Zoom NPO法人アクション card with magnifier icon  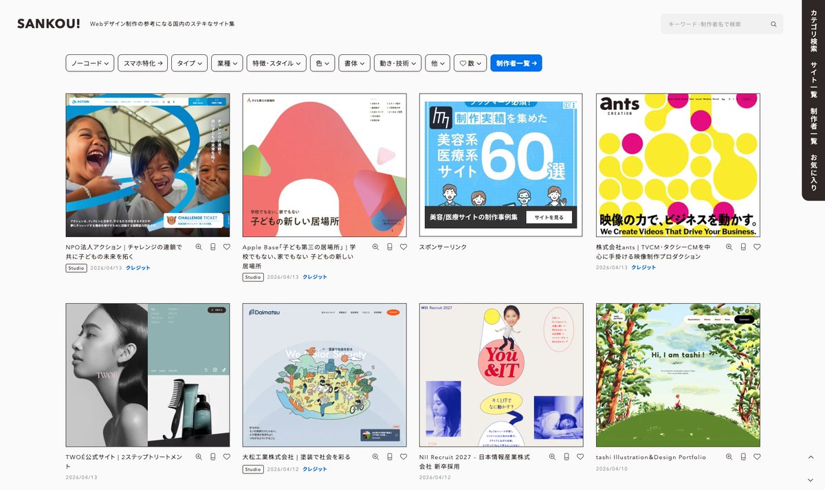(x=199, y=247)
